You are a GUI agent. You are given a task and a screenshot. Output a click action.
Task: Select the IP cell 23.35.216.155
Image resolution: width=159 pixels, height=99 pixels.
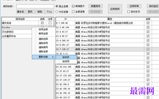65,67
